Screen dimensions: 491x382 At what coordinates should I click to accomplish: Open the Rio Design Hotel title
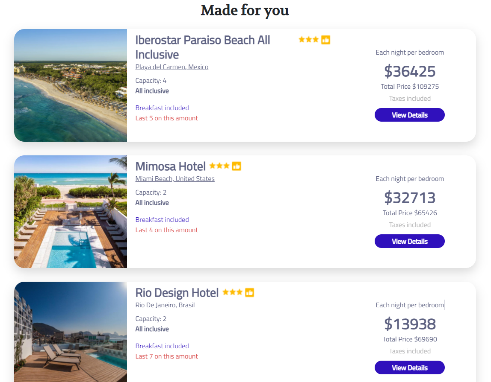(x=177, y=292)
